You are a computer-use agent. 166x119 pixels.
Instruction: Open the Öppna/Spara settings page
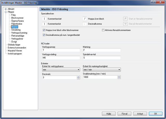(17, 21)
